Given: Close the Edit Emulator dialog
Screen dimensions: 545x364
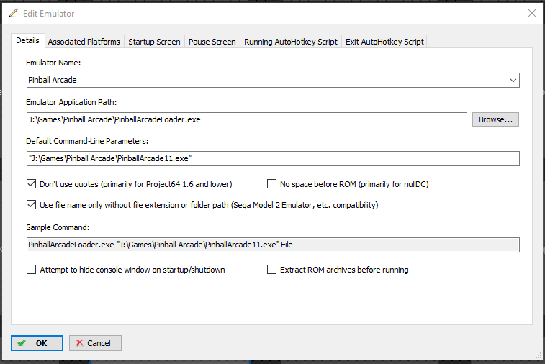Looking at the screenshot, I should (532, 13).
